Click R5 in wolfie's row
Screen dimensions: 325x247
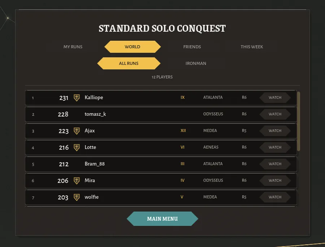pos(244,197)
